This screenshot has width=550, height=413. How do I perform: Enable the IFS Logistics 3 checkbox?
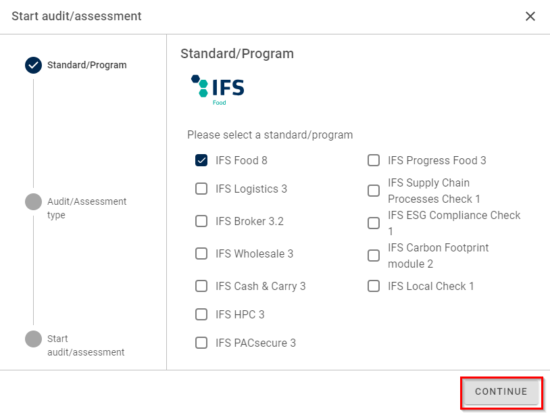click(201, 189)
